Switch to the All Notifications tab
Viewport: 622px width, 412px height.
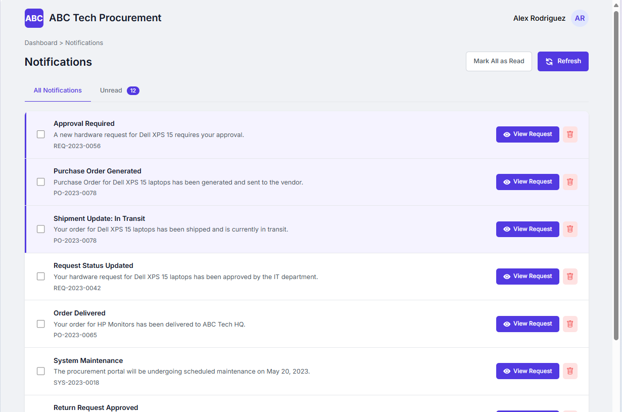coord(58,90)
